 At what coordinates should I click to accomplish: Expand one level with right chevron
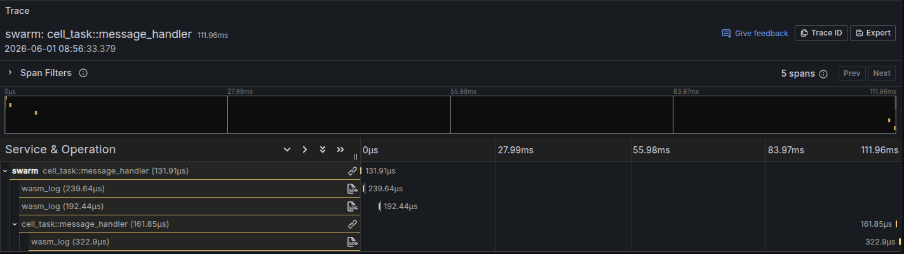(x=305, y=149)
